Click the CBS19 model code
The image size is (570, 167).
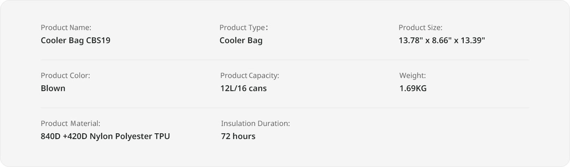point(98,41)
